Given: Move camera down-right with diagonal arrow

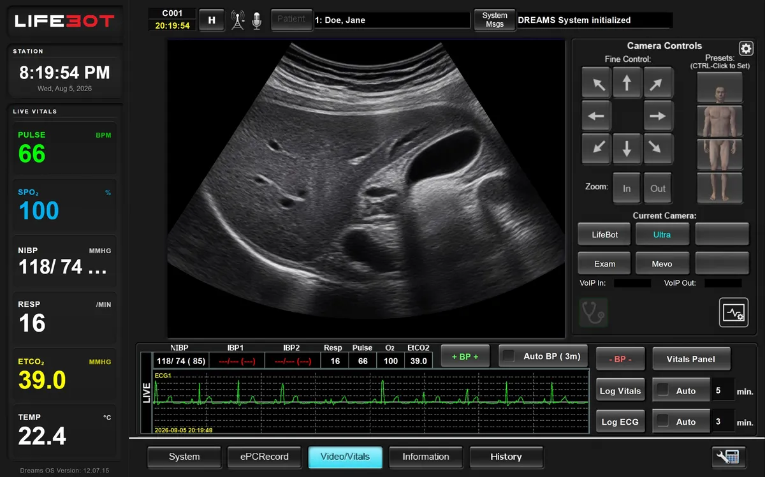Looking at the screenshot, I should click(x=658, y=149).
